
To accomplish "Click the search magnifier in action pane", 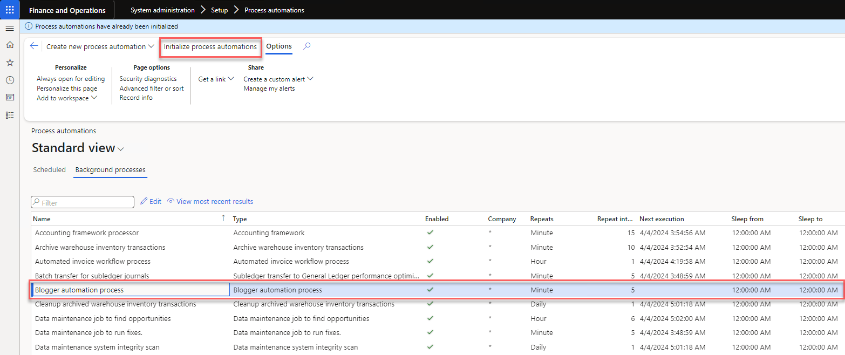I will 307,46.
